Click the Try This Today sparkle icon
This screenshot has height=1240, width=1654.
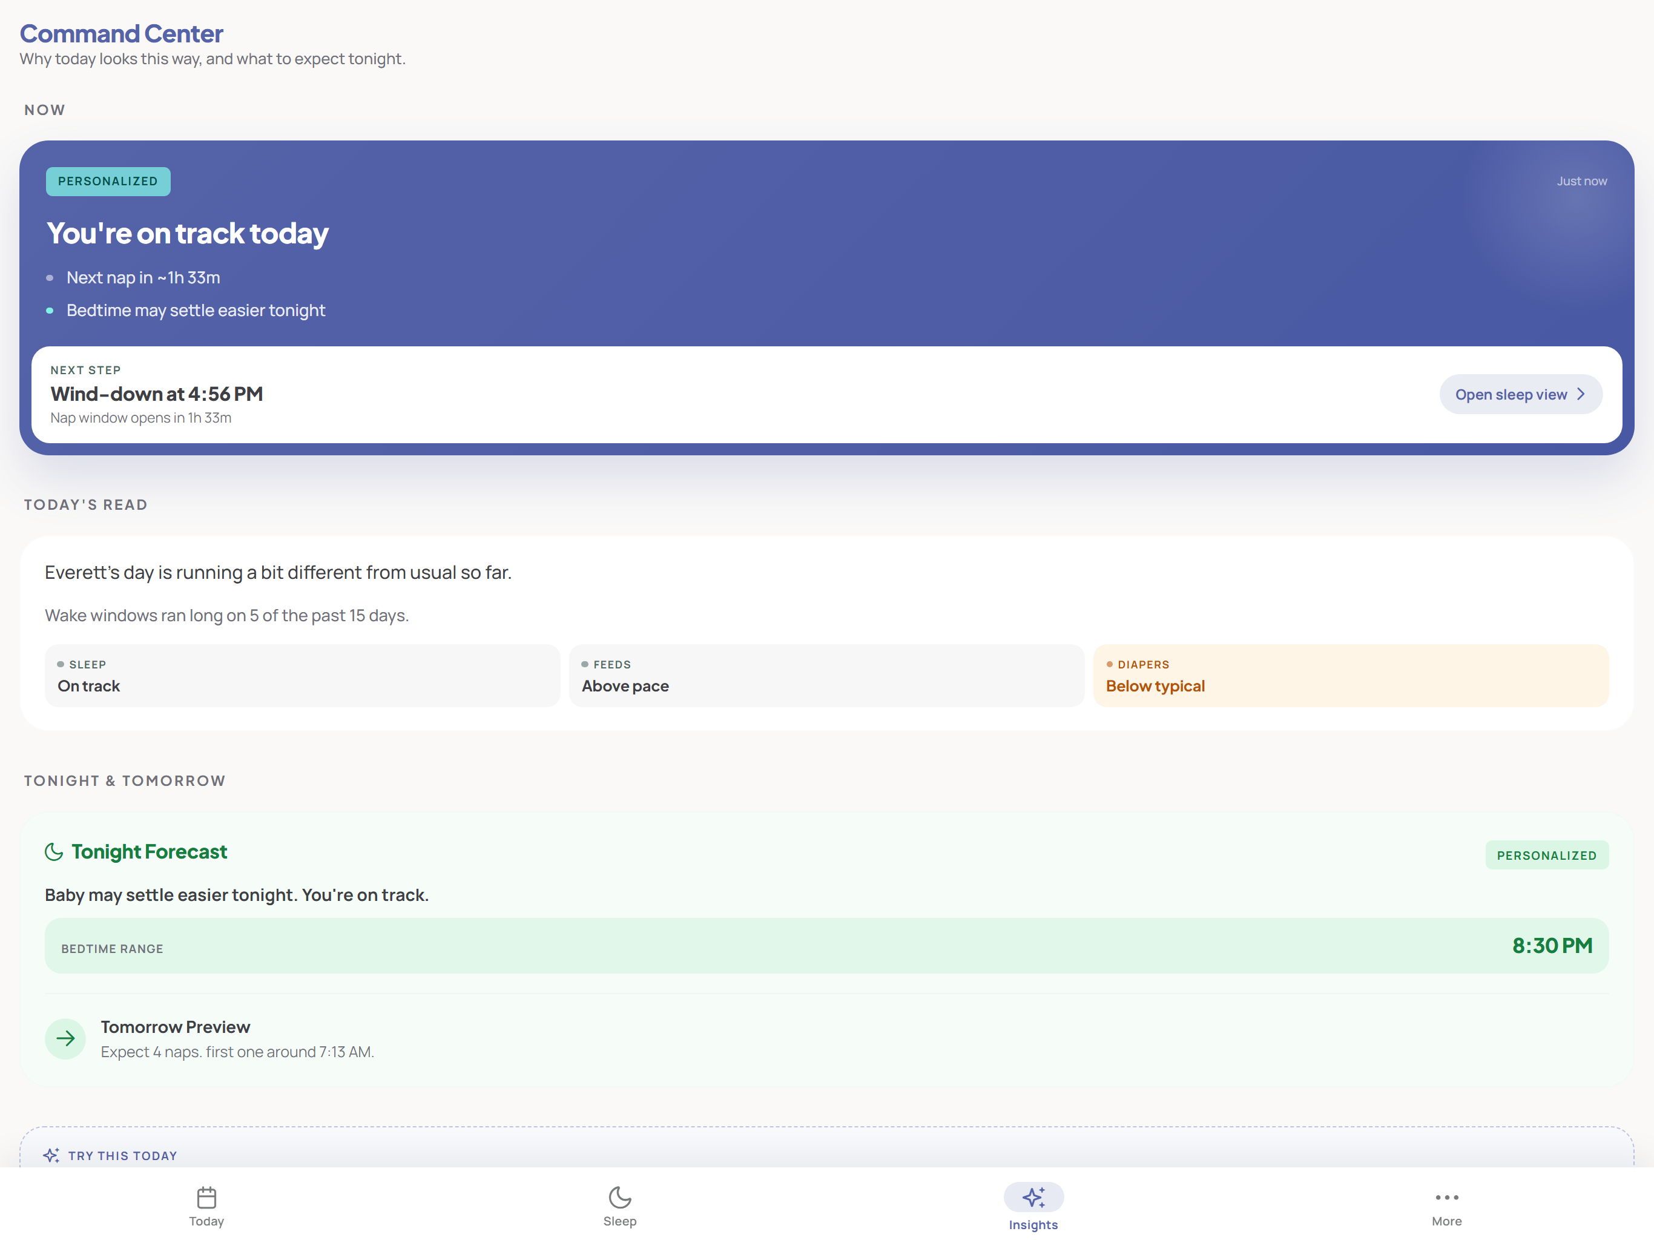[x=51, y=1155]
